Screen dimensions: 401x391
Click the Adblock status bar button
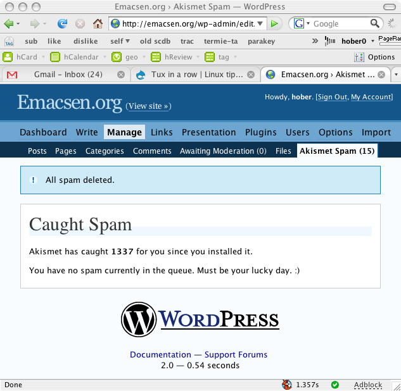pos(368,385)
